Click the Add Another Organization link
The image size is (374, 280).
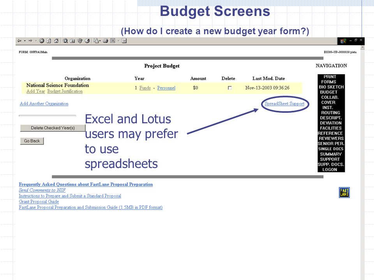[44, 103]
